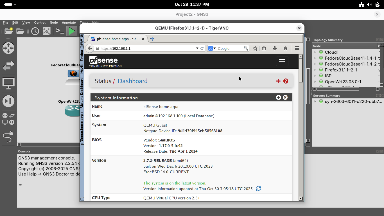Browse switches in the GNS3 device sidebar
The height and width of the screenshot is (216, 384).
(x=8, y=66)
